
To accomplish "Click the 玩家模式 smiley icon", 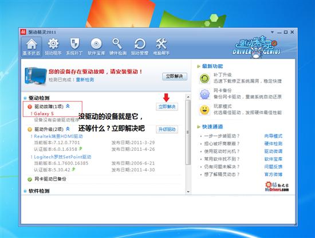I will click(204, 110).
